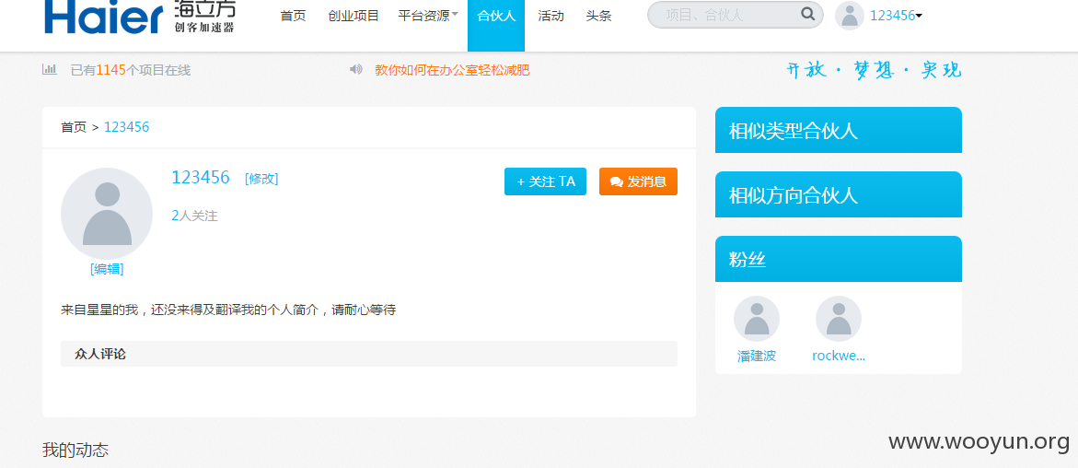The height and width of the screenshot is (468, 1078).
Task: Click the user avatar in top bar
Action: pos(849,15)
